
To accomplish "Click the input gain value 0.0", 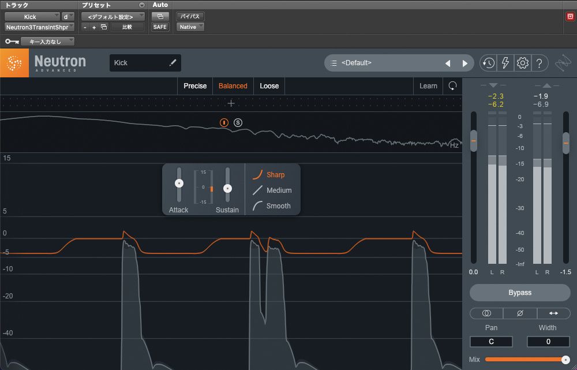I will pos(473,272).
